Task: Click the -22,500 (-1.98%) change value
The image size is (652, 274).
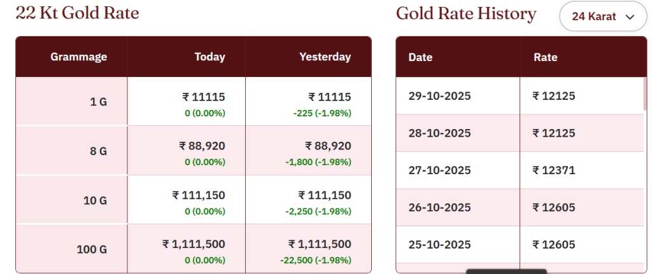Action: (316, 260)
